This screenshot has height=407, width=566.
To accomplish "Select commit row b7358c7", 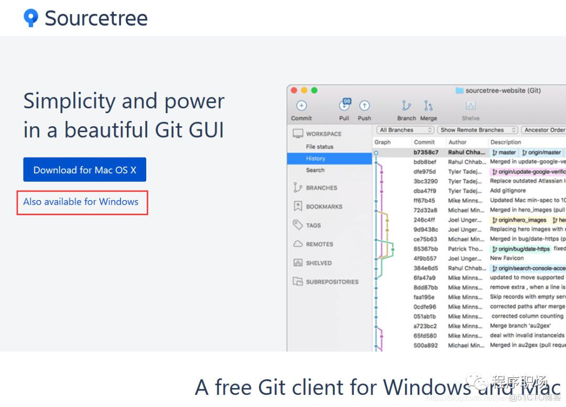I will 469,152.
